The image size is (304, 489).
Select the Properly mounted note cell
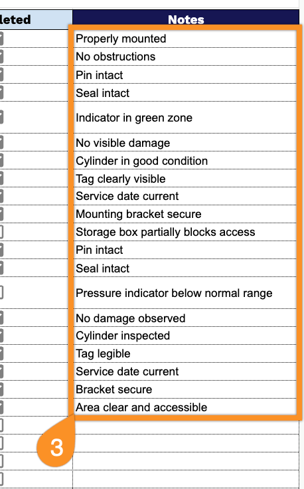tap(186, 39)
